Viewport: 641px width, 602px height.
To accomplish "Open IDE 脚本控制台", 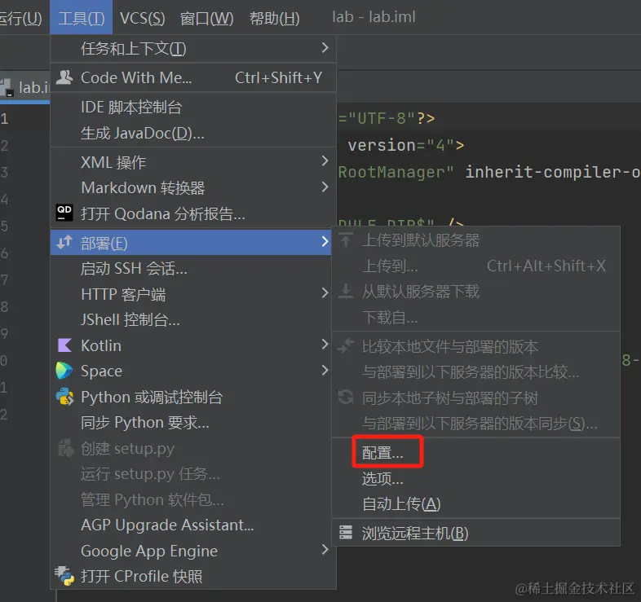I will (193, 107).
